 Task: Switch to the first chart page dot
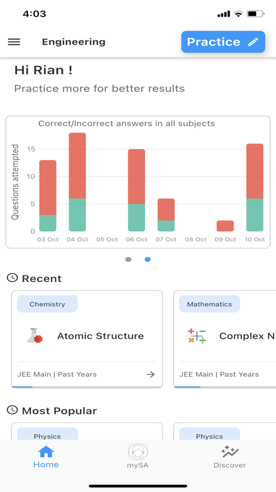click(x=128, y=259)
